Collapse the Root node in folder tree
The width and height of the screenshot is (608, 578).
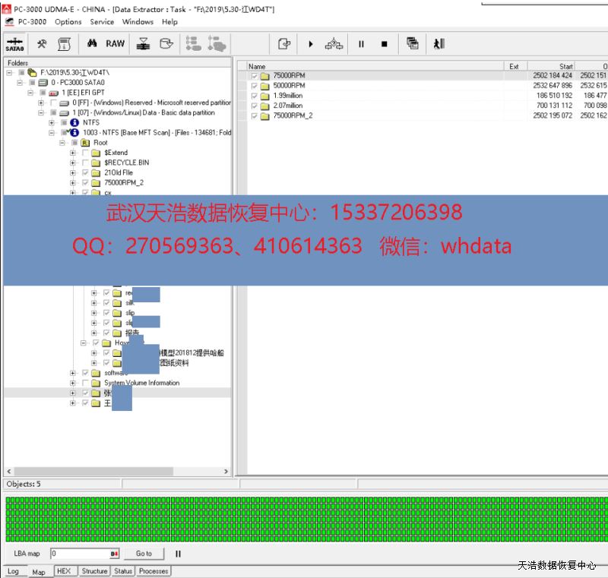63,143
